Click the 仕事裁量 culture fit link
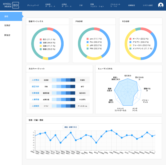Image resolution: width=166 pixels, height=165 pixels. pos(35,93)
